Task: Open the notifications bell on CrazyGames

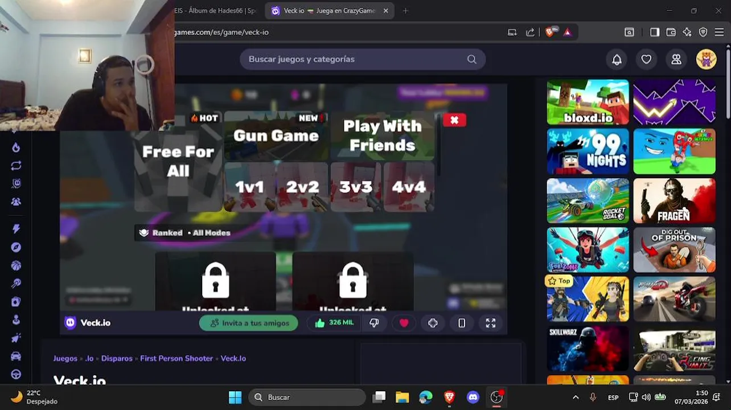Action: pos(617,59)
